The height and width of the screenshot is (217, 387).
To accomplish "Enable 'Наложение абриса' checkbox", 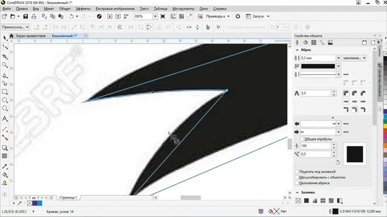I will [297, 183].
